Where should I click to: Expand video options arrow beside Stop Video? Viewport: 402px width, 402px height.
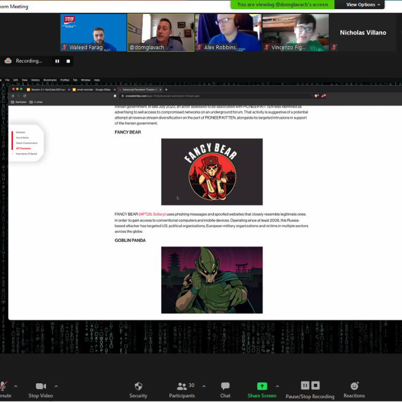pos(56,386)
